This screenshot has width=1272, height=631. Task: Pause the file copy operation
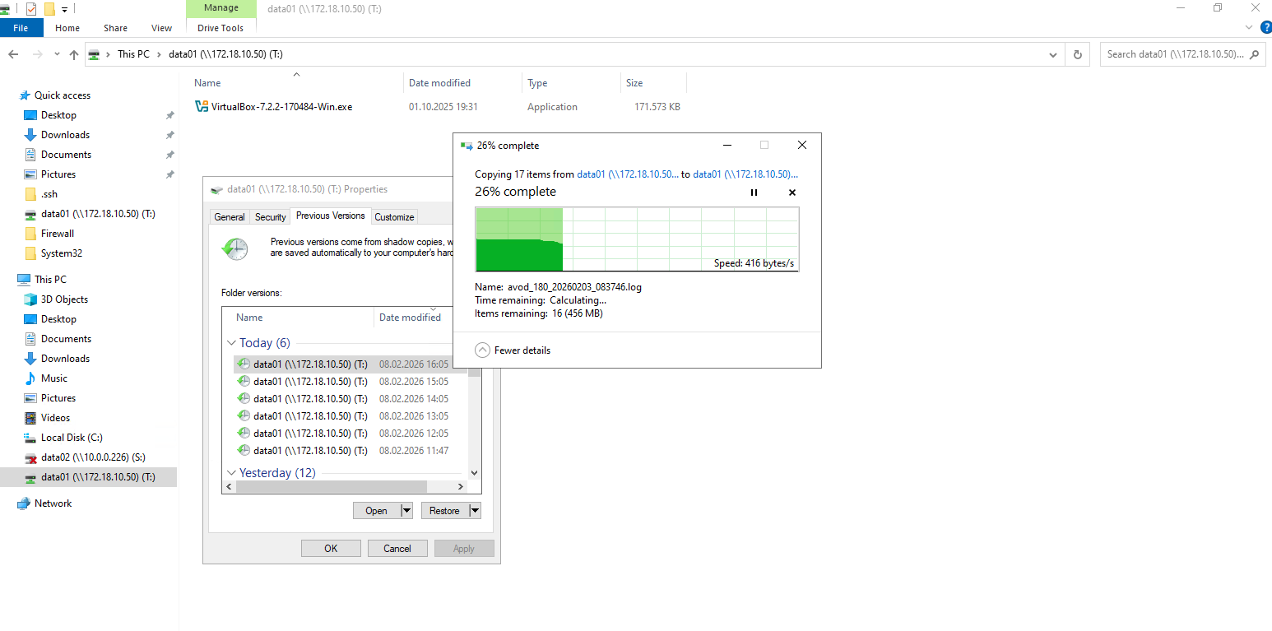tap(754, 193)
